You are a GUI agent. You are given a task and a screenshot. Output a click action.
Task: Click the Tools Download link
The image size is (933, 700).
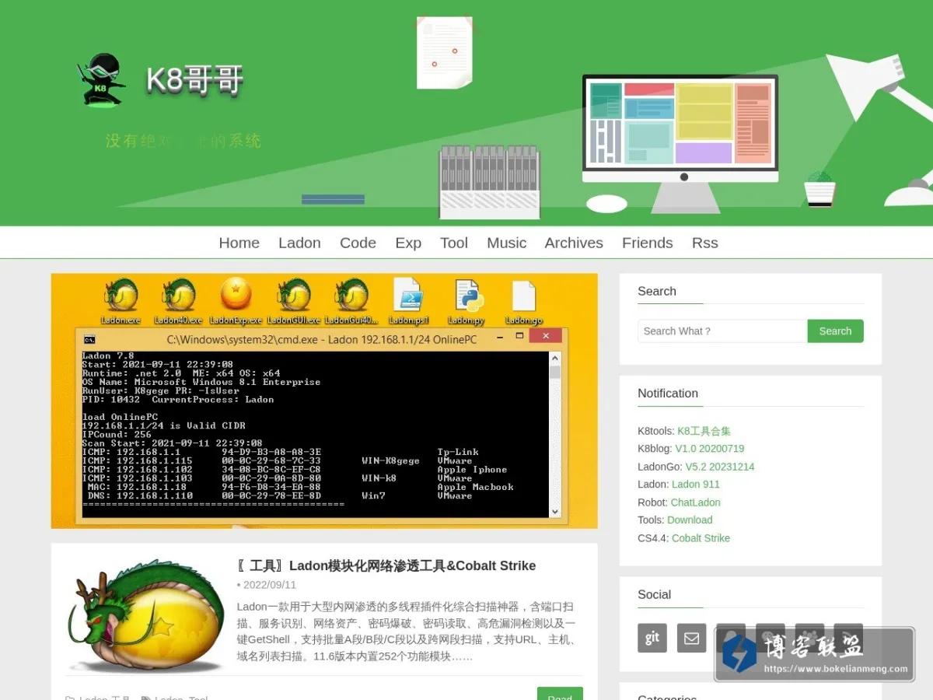pos(690,520)
